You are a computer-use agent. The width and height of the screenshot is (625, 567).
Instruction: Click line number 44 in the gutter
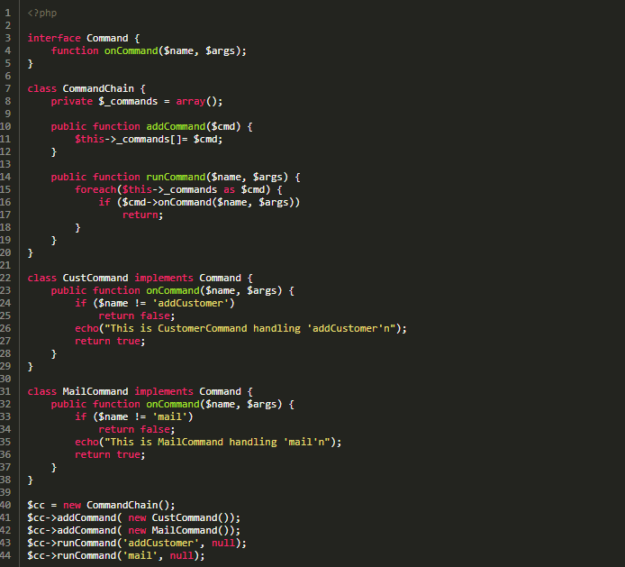click(x=7, y=555)
